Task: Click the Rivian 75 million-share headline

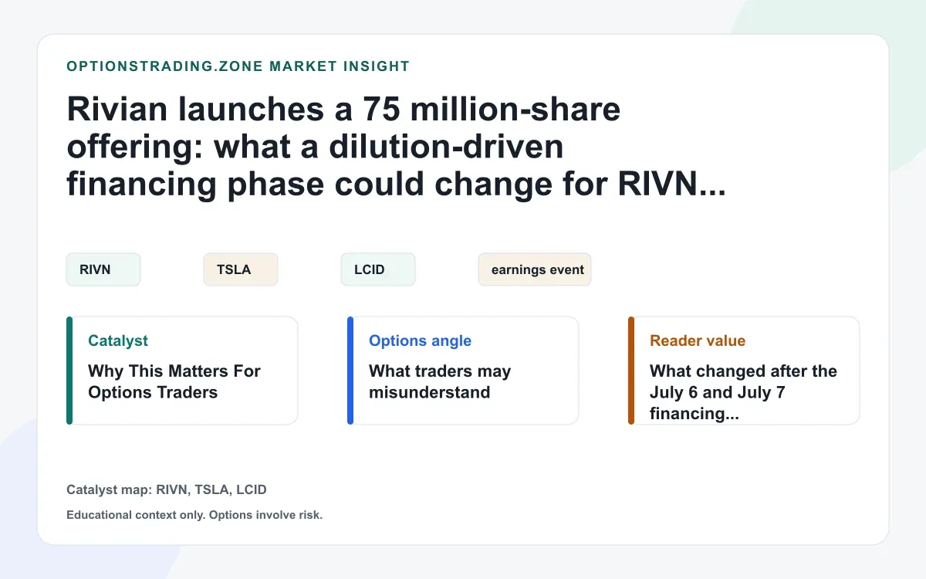Action: coord(397,147)
